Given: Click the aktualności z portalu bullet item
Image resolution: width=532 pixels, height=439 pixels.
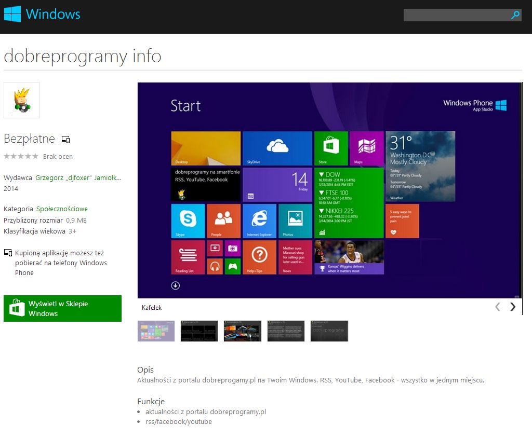Looking at the screenshot, I should point(206,411).
